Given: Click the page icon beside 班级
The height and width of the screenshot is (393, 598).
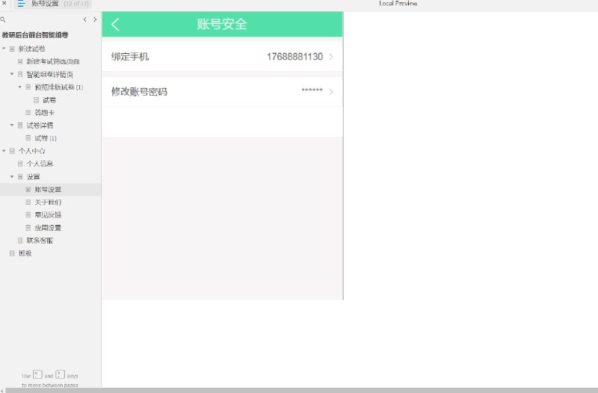Looking at the screenshot, I should (12, 253).
